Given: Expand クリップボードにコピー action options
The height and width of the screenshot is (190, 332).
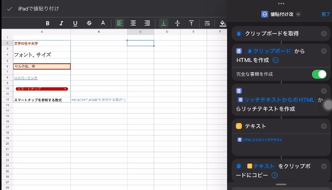Looking at the screenshot, I should pos(274,175).
